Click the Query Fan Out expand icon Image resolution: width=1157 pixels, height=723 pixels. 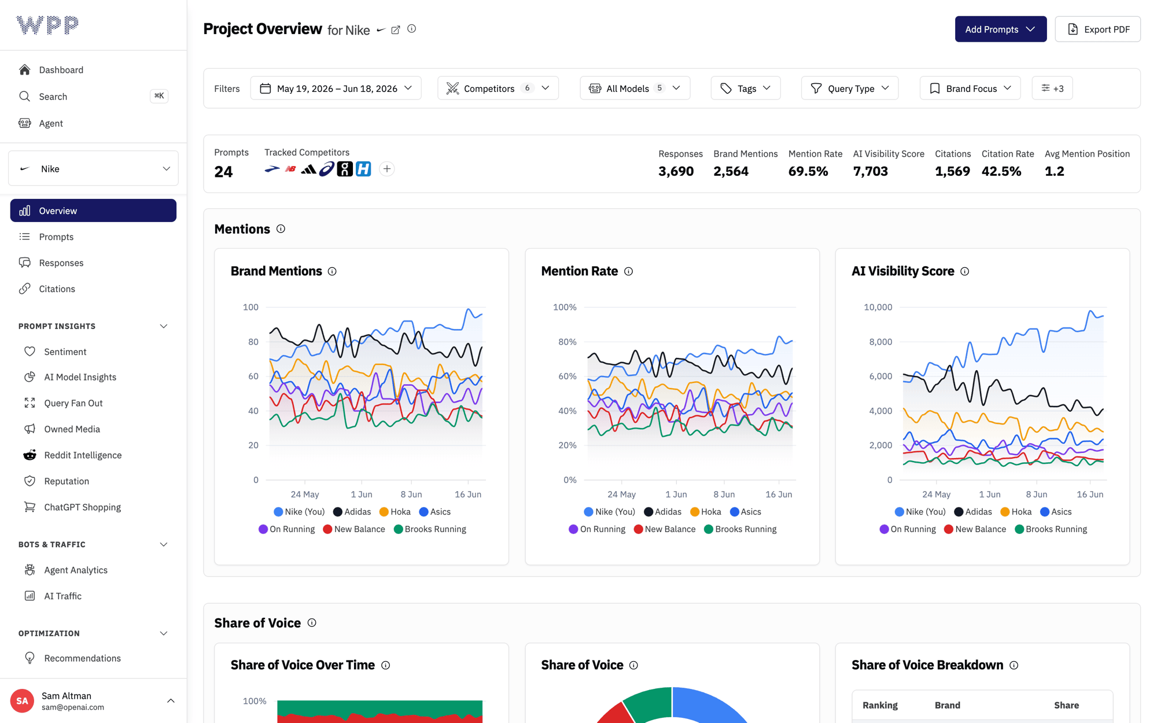point(30,403)
